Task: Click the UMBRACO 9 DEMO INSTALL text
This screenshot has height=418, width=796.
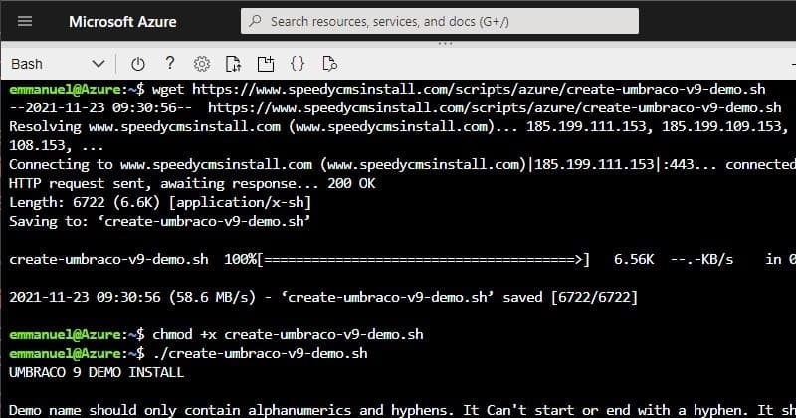Action: tap(96, 372)
